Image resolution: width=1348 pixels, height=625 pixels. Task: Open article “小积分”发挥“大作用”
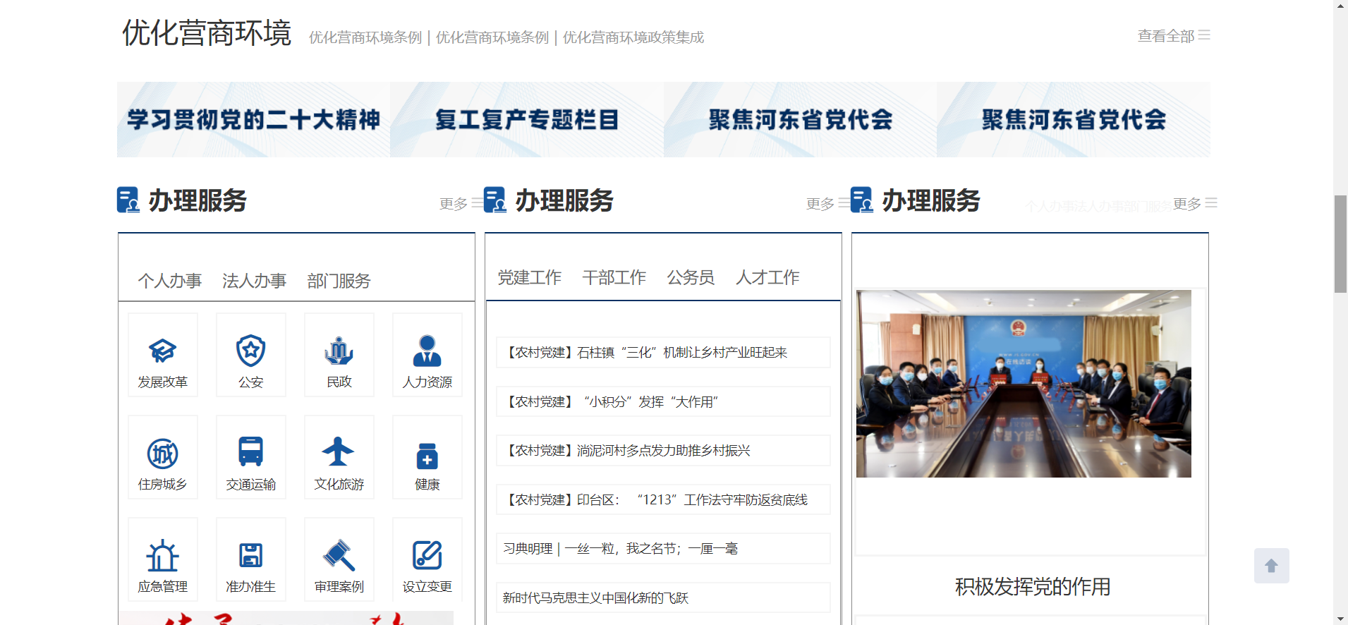click(x=663, y=401)
